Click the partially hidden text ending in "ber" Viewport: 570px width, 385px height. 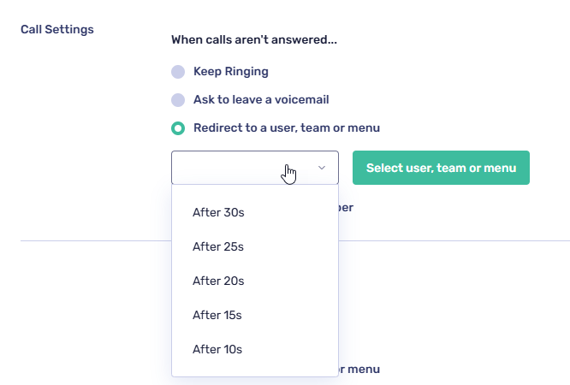pos(346,208)
